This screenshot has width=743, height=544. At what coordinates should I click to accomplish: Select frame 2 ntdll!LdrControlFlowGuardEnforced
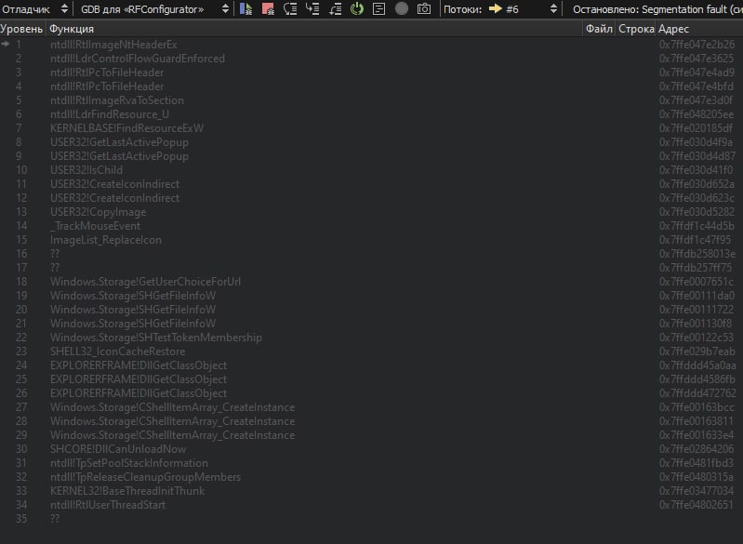[x=372, y=59]
